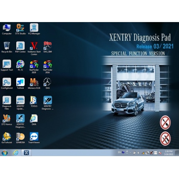Image resolution: width=179 pixels, height=179 pixels.
Task: Click the yellow pencil tray icon
Action: point(143,153)
